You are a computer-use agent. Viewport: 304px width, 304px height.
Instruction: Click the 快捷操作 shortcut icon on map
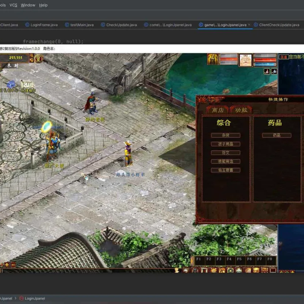[x=27, y=84]
